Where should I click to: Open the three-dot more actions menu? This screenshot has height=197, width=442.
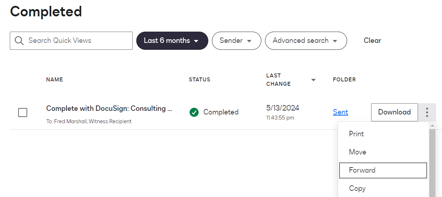click(427, 112)
